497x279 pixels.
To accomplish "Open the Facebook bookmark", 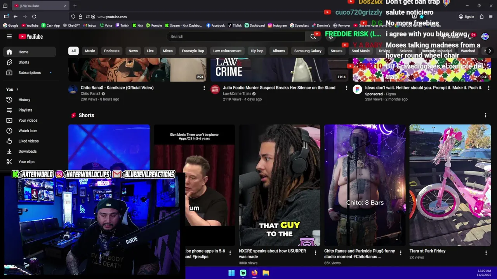I will [x=215, y=26].
